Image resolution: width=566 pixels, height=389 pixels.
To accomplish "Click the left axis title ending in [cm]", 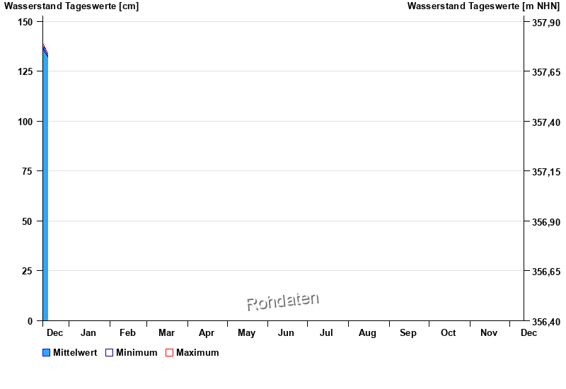I will 71,6.
